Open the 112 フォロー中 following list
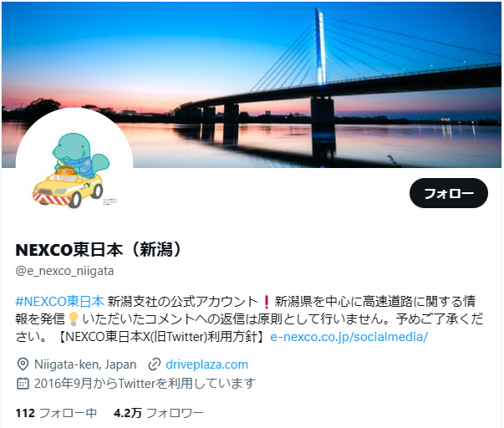This screenshot has width=504, height=428. pyautogui.click(x=56, y=413)
